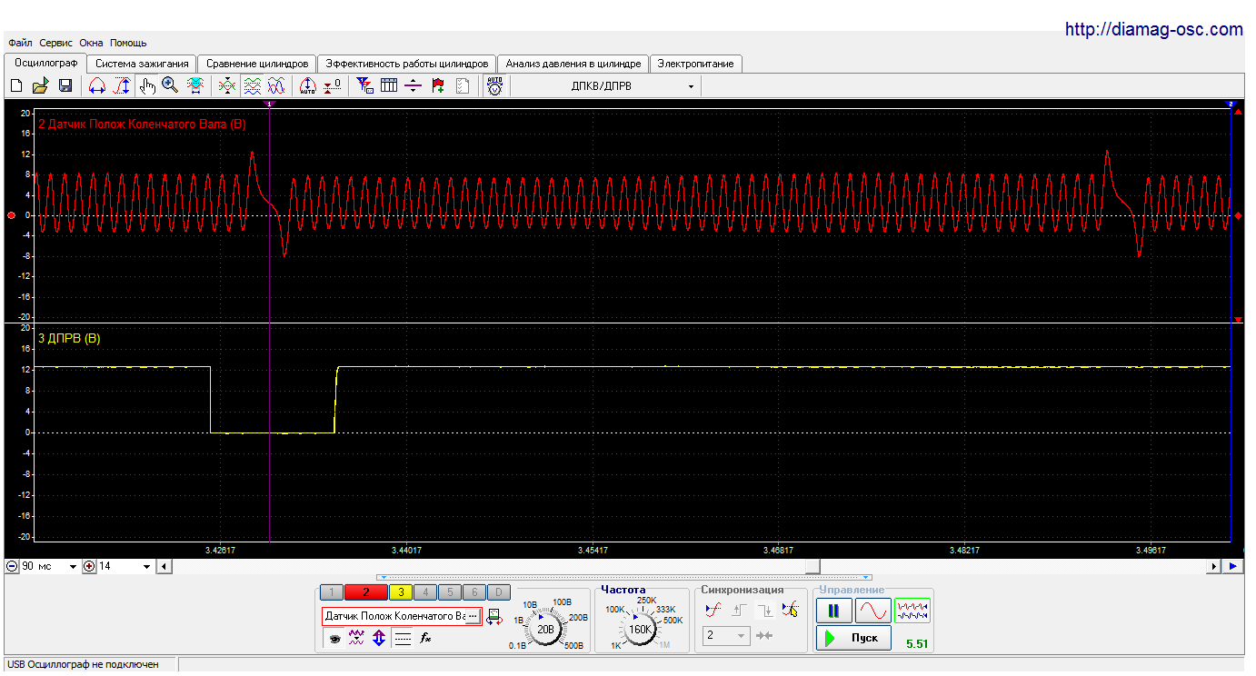Click the multi-waveform recorder mode button
This screenshot has width=1256, height=676.
[912, 611]
